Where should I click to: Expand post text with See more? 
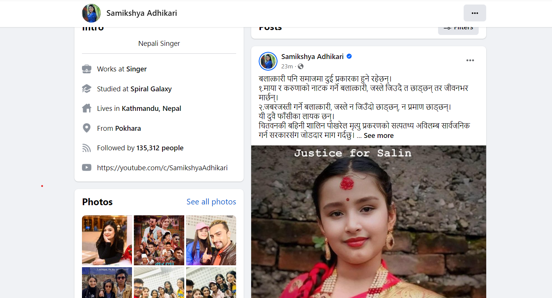(x=379, y=136)
